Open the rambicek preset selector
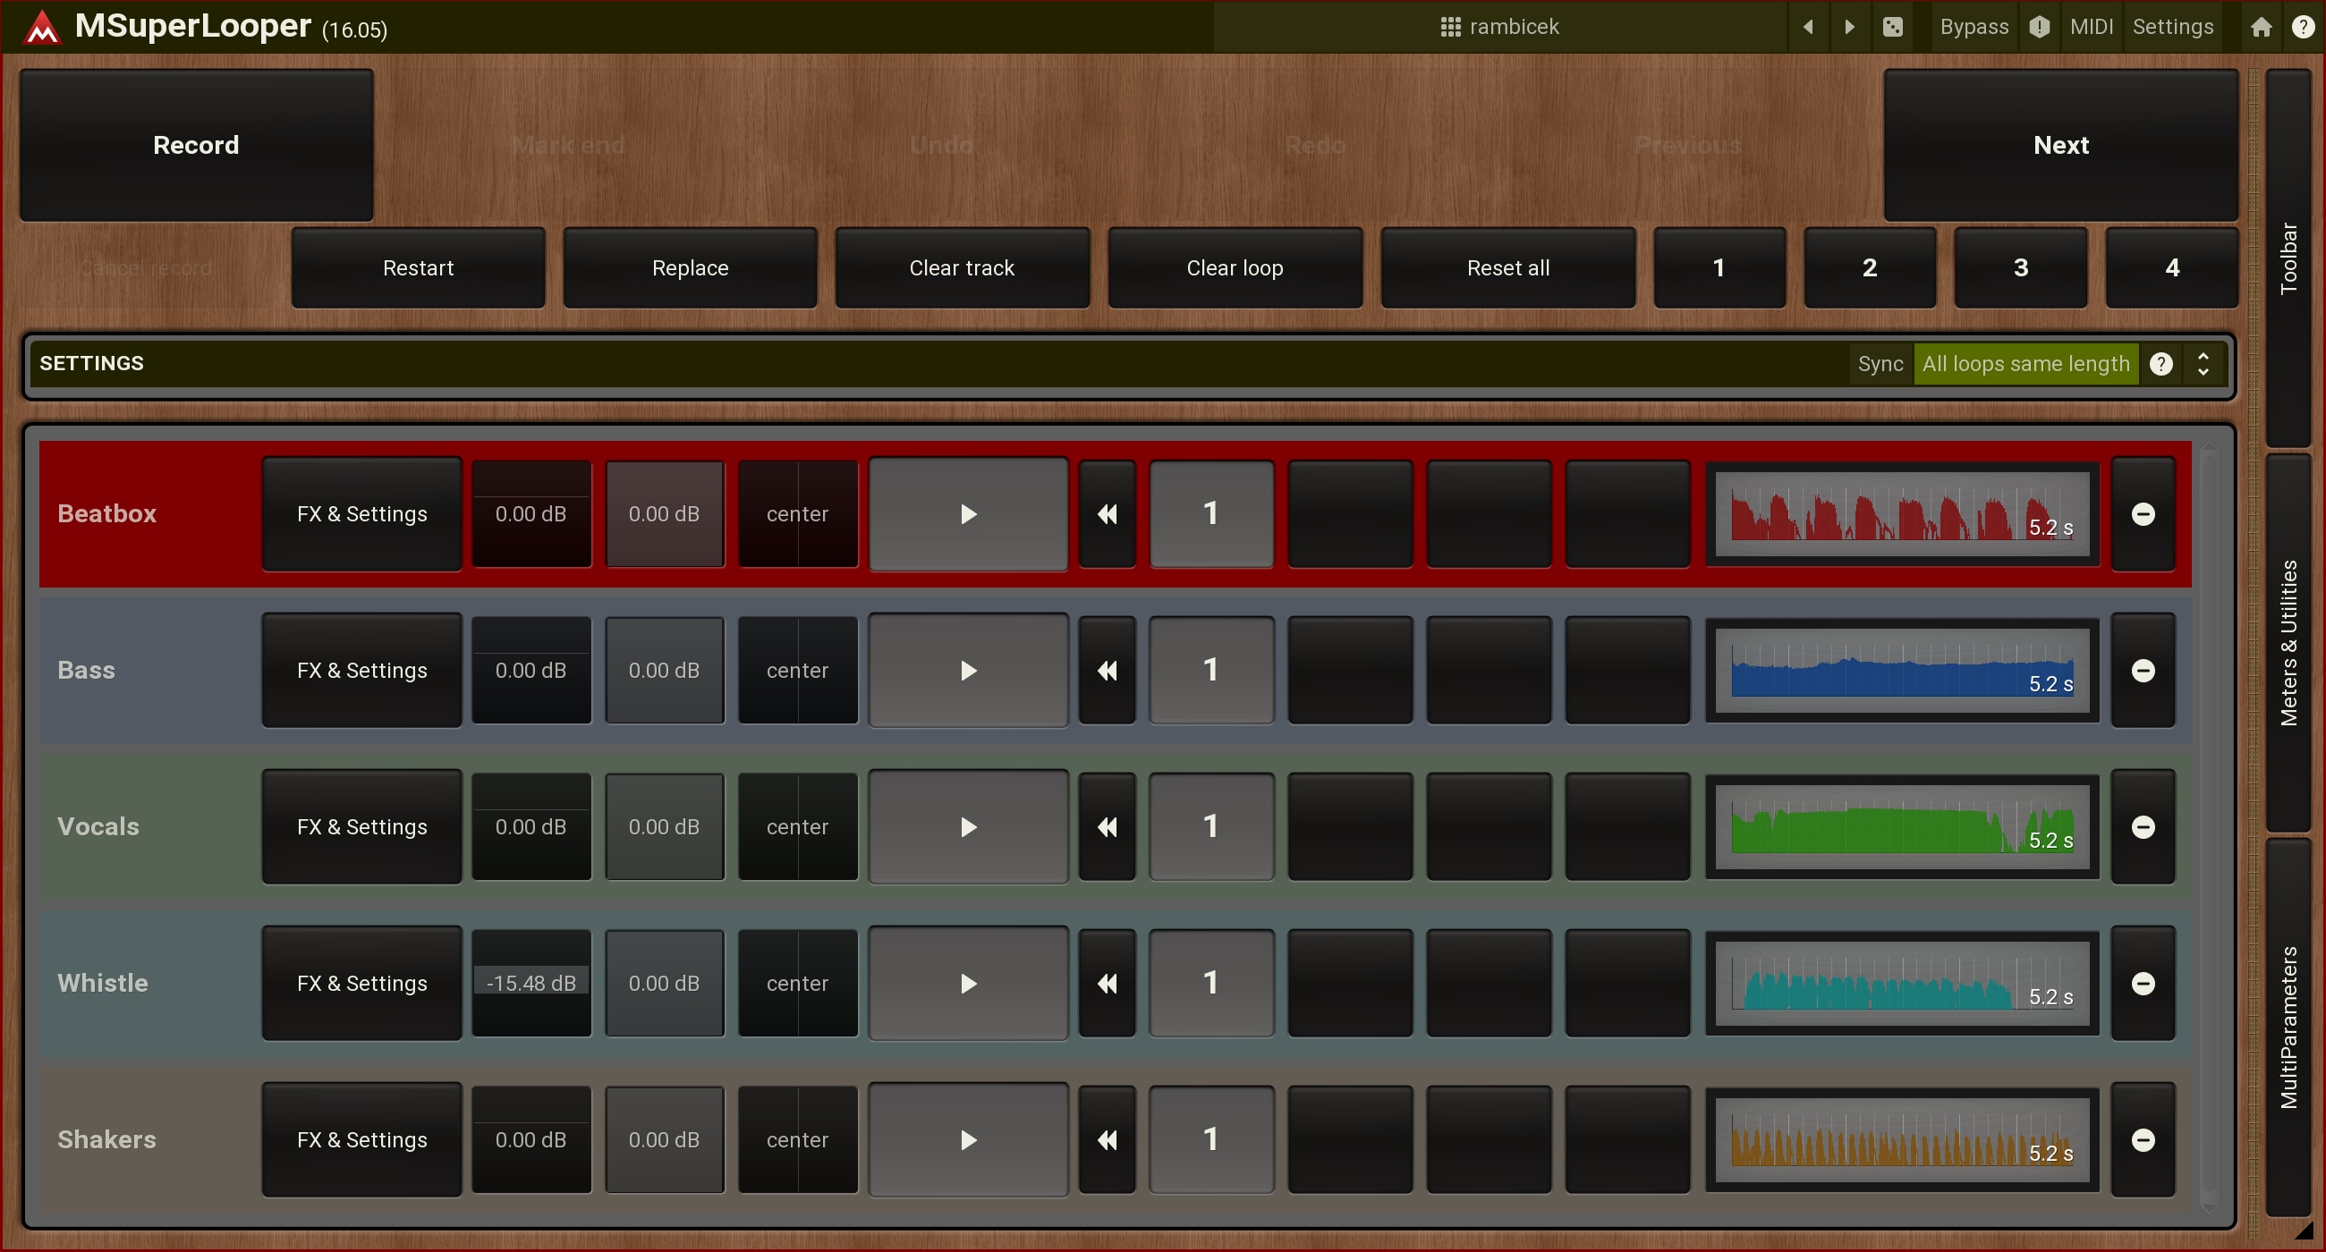The width and height of the screenshot is (2326, 1252). coord(1498,27)
